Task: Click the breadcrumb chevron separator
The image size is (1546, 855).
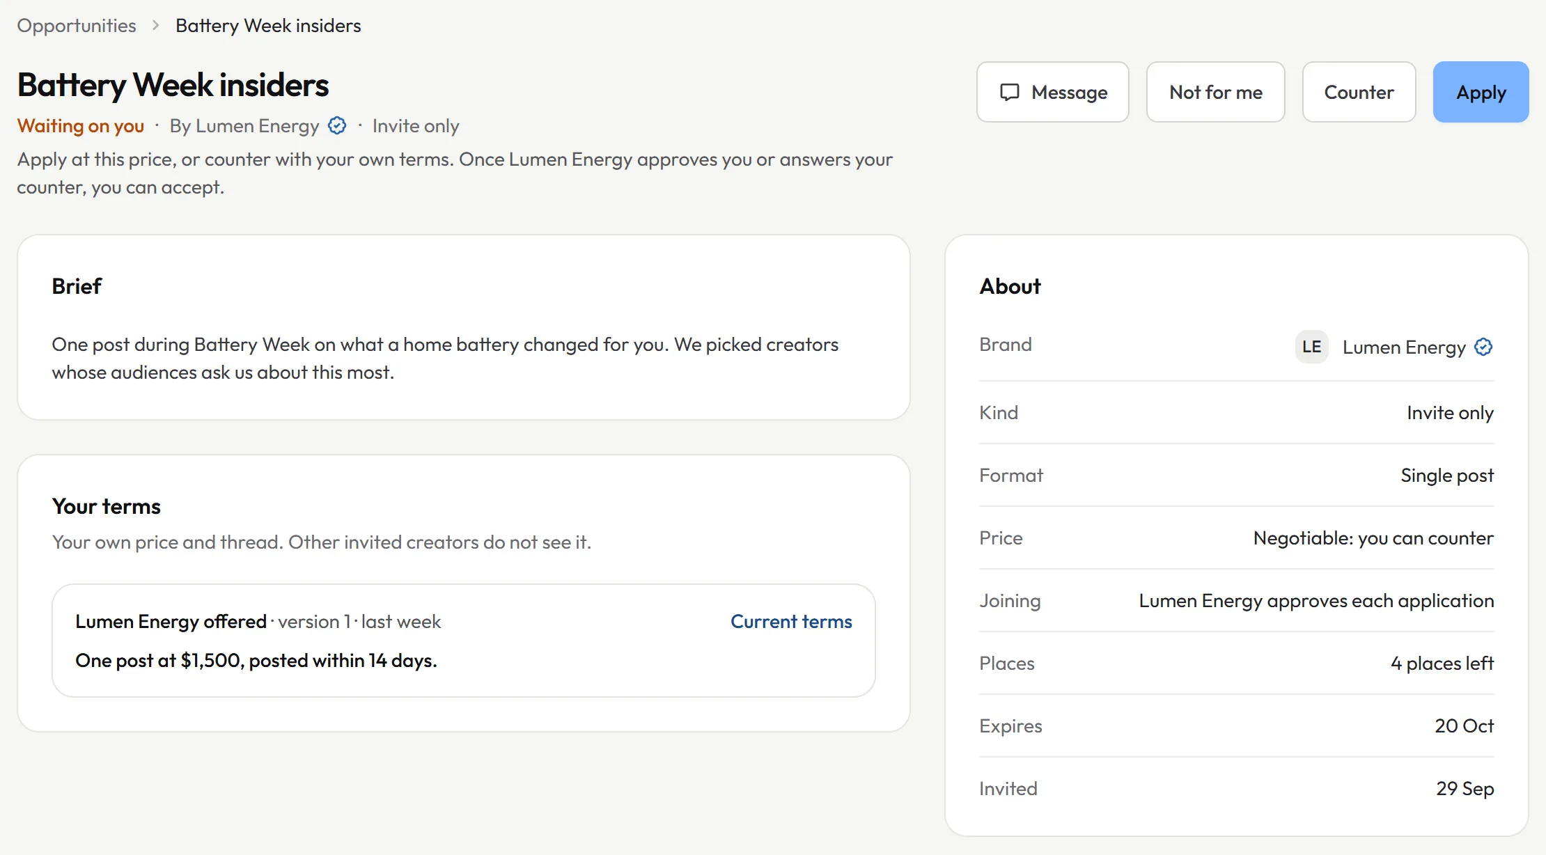Action: (156, 26)
